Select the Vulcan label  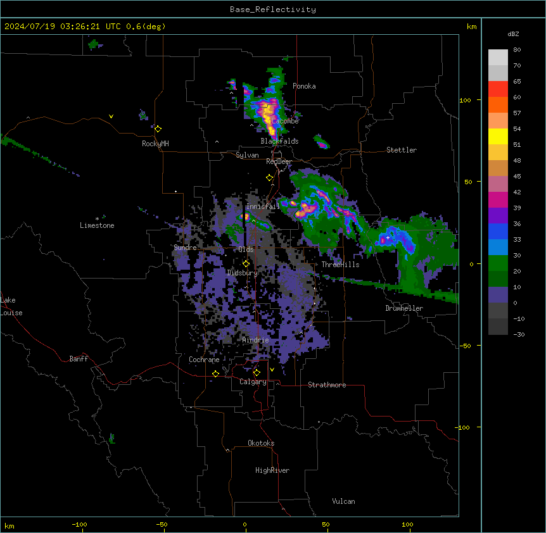pos(343,501)
